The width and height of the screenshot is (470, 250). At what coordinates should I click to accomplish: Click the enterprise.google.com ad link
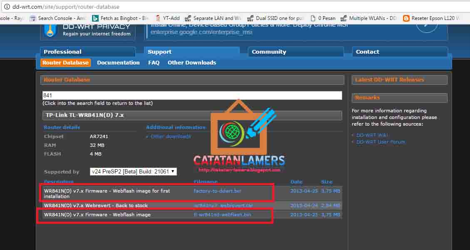coord(201,32)
